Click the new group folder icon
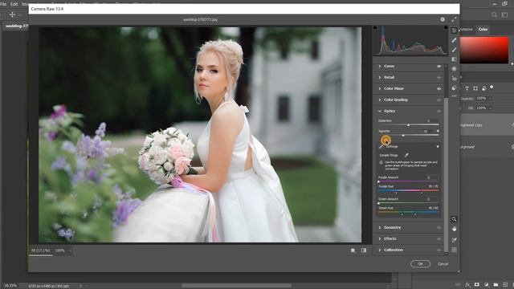514x289 pixels. [x=496, y=285]
